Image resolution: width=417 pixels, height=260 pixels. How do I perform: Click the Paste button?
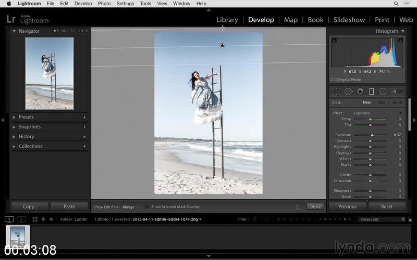[69, 206]
